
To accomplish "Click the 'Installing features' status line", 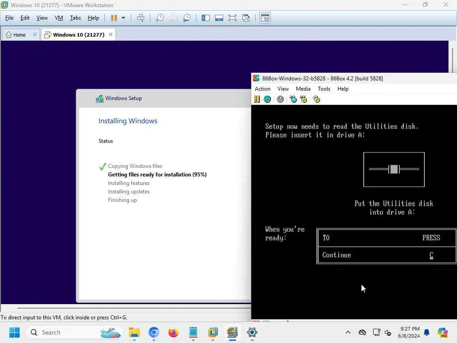I will click(129, 183).
